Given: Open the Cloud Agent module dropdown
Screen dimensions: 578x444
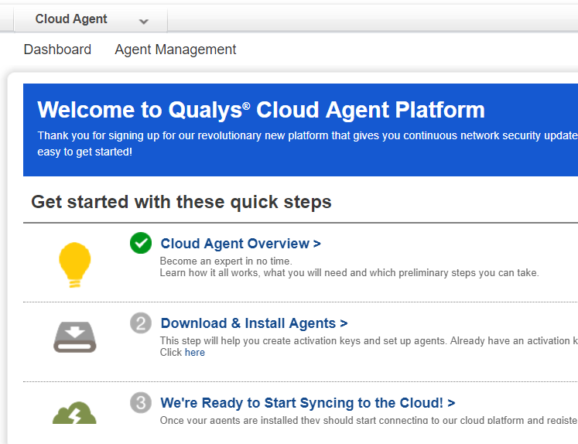Looking at the screenshot, I should click(x=91, y=19).
